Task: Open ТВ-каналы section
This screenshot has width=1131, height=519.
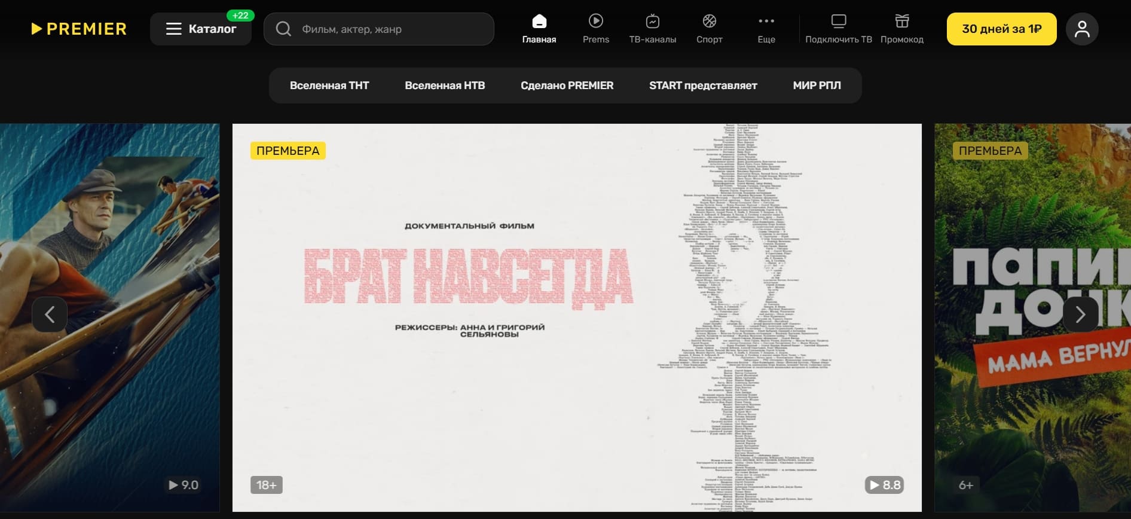Action: [x=653, y=29]
